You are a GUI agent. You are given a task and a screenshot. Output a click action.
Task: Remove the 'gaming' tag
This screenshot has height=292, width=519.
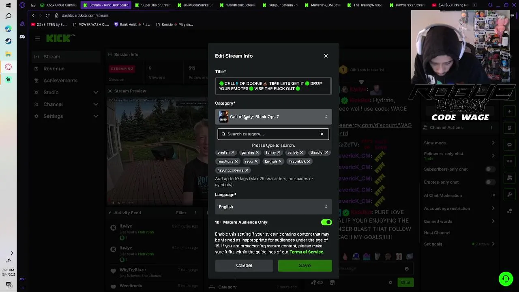pyautogui.click(x=257, y=152)
